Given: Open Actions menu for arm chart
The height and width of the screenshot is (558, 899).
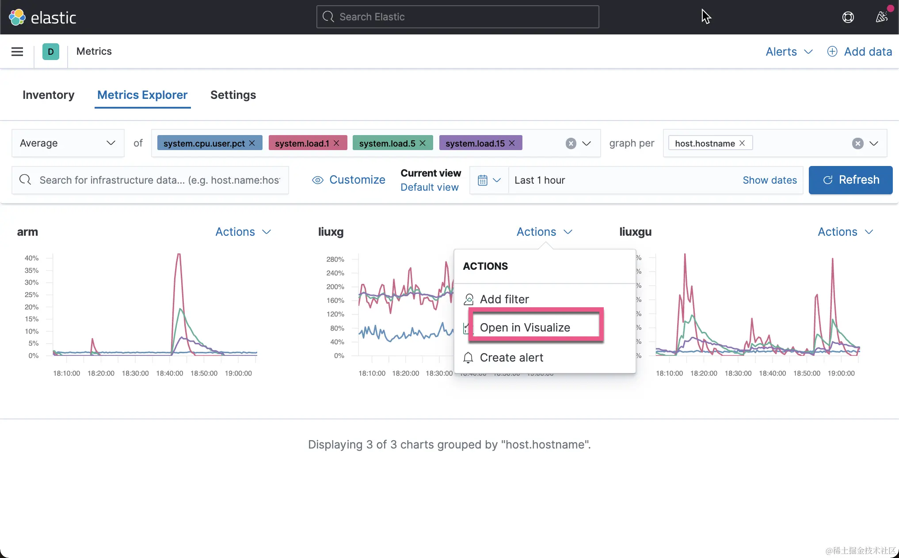Looking at the screenshot, I should tap(243, 232).
